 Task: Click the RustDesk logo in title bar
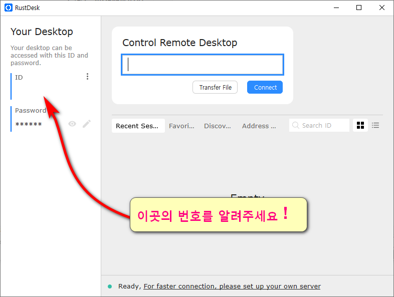coord(8,8)
